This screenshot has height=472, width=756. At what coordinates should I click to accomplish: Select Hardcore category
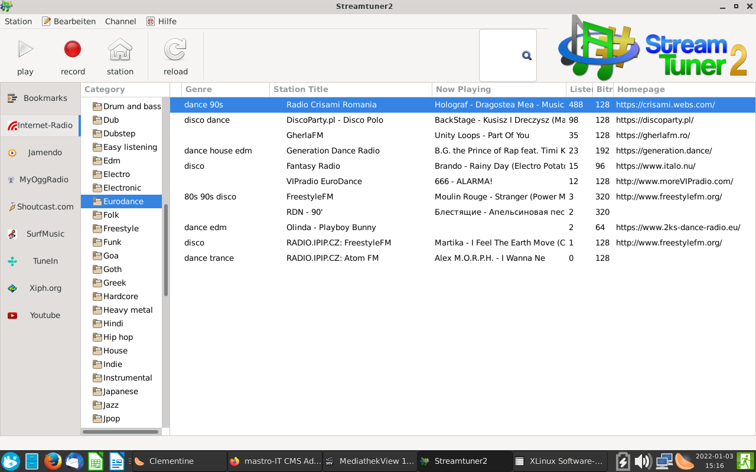click(115, 297)
